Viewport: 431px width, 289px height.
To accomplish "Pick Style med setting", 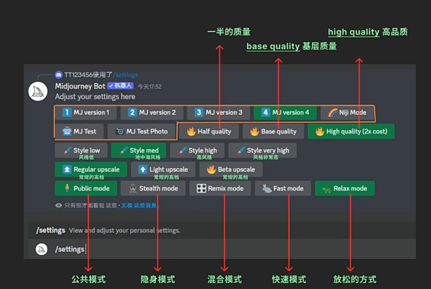I will pos(139,150).
